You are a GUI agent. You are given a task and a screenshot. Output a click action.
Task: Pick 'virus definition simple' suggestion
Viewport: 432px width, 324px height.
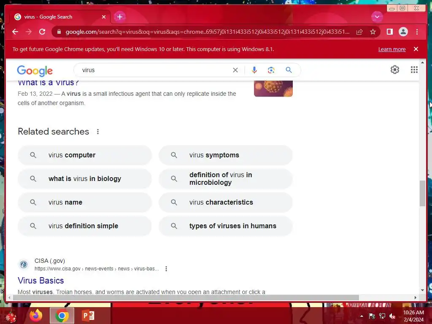pos(85,226)
